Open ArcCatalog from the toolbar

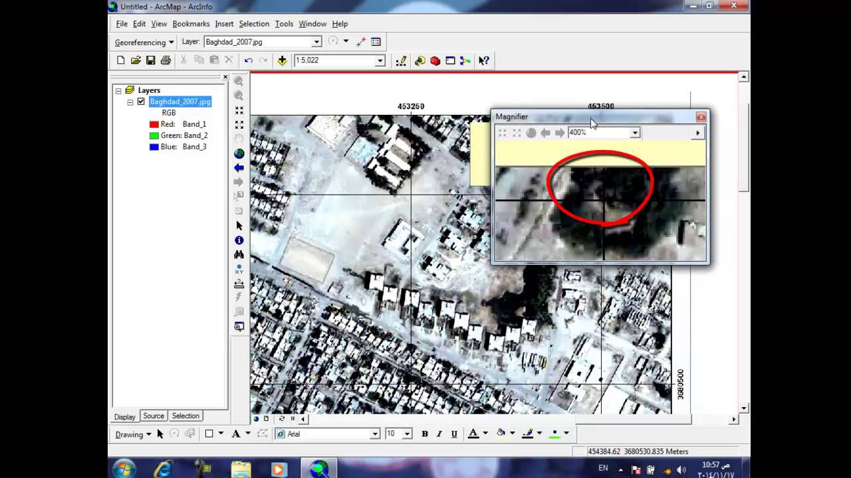[x=420, y=60]
